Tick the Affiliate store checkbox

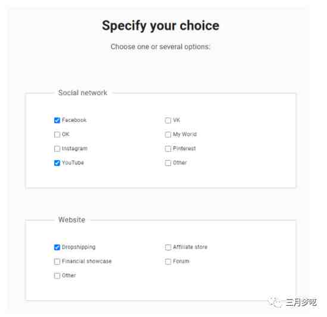point(168,247)
